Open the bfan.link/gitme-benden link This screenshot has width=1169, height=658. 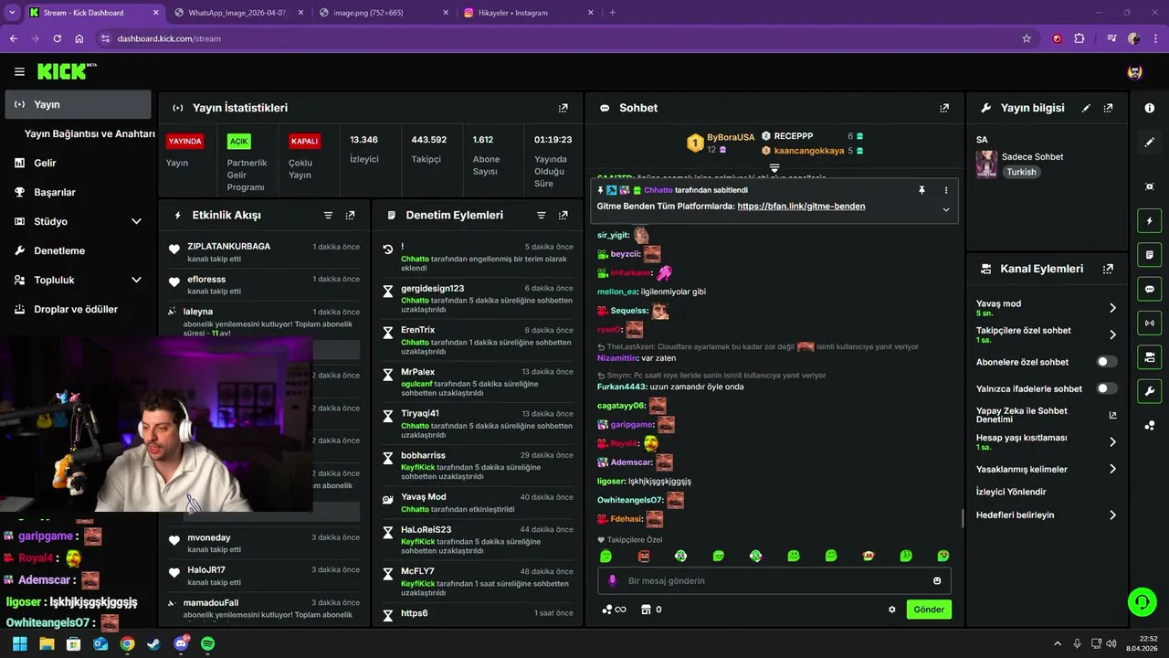click(801, 207)
